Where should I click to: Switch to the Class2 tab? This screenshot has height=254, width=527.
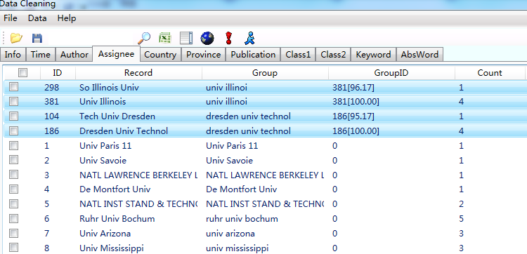pyautogui.click(x=333, y=54)
